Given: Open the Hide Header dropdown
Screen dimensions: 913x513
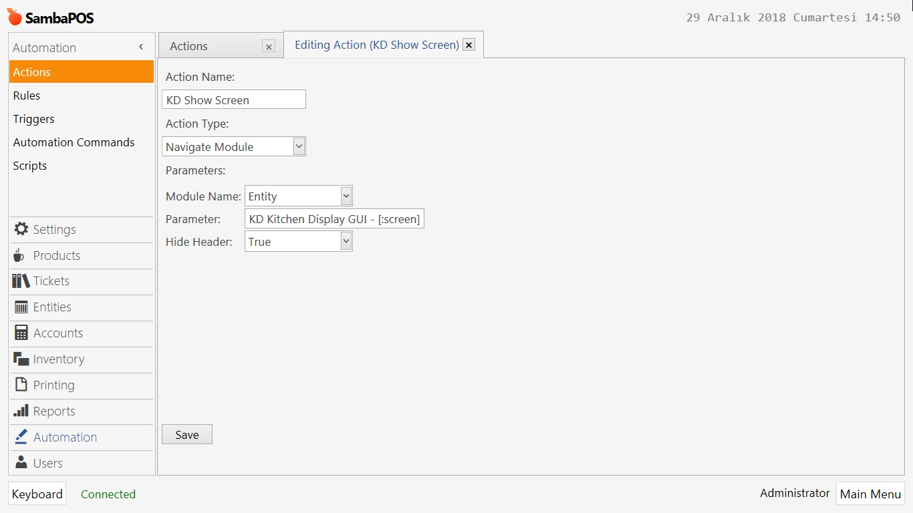Looking at the screenshot, I should [346, 242].
